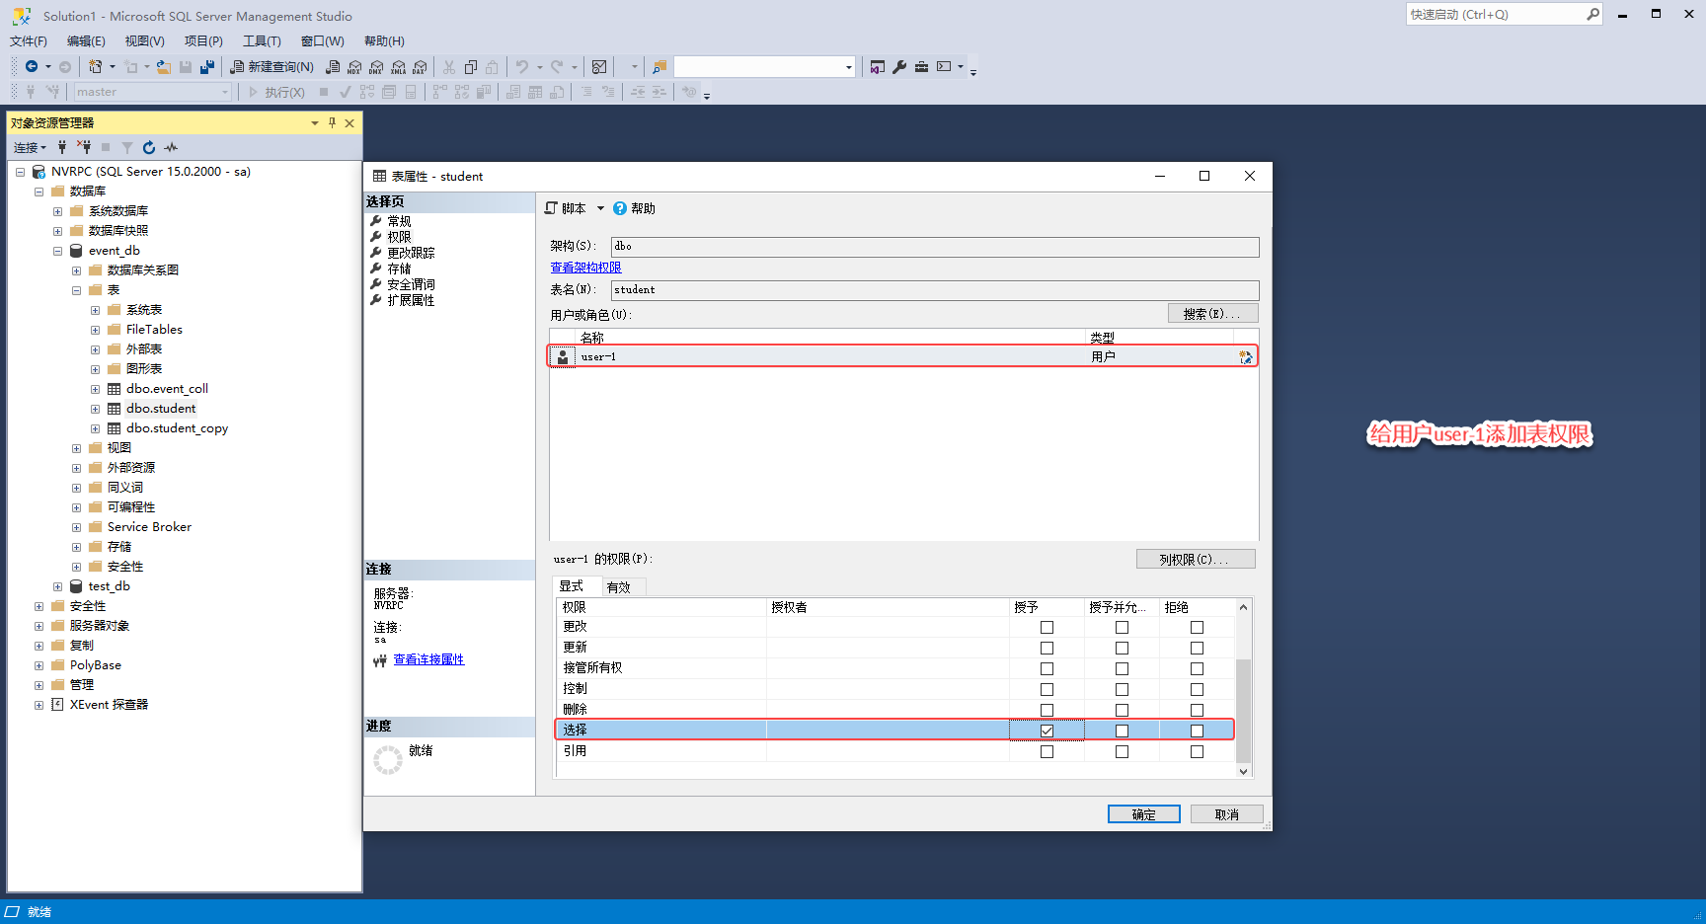Expand the dbo.student_copy table node
1706x924 pixels.
[95, 428]
